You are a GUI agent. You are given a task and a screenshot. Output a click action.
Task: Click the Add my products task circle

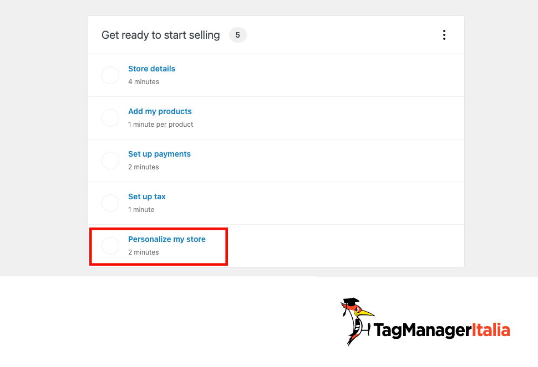[110, 118]
